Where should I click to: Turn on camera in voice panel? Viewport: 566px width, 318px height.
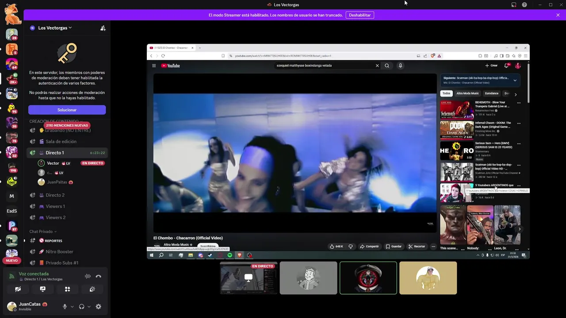tap(18, 289)
